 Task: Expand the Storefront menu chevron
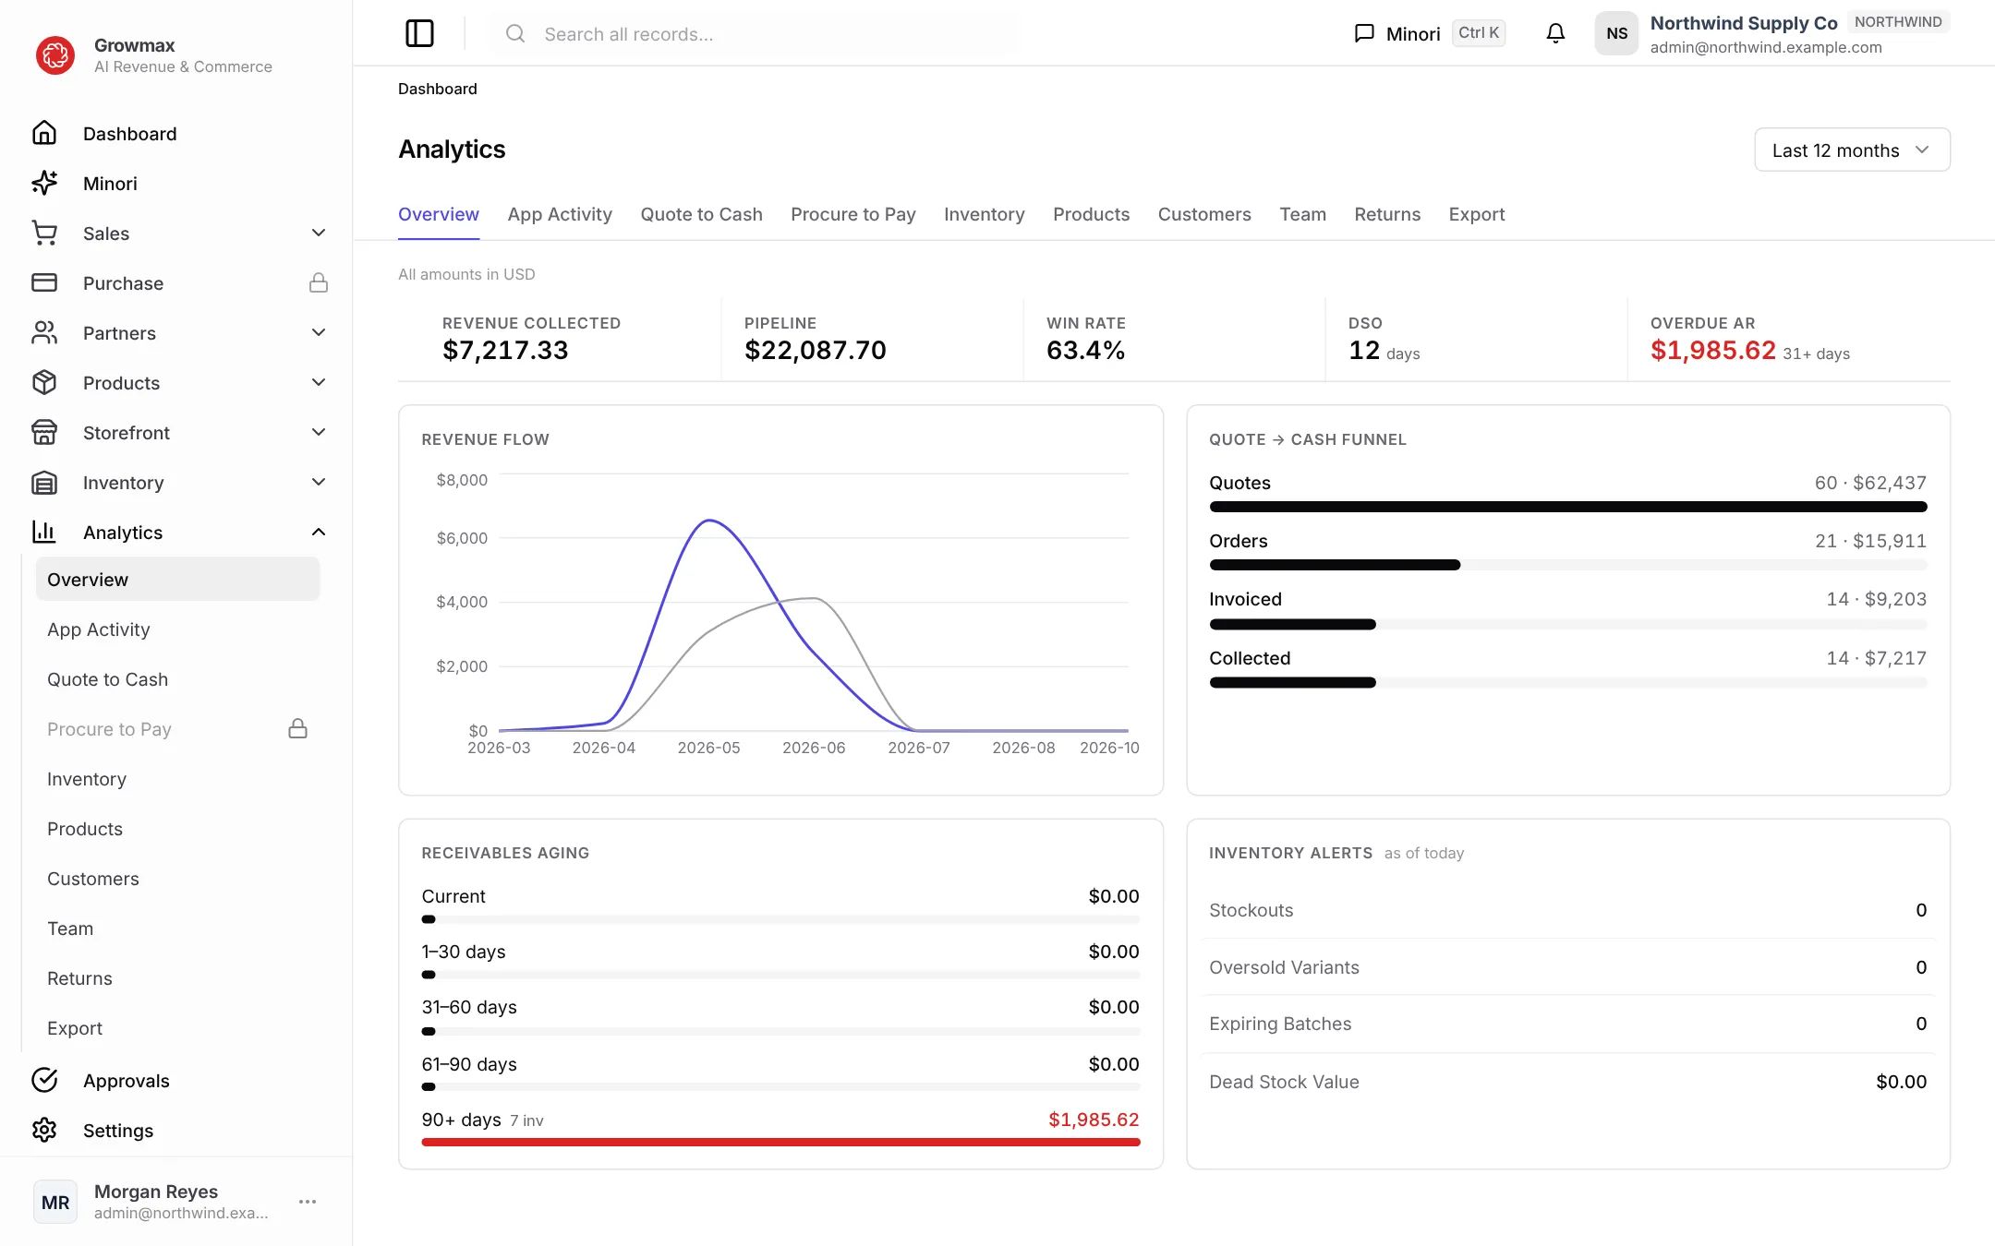(x=319, y=432)
